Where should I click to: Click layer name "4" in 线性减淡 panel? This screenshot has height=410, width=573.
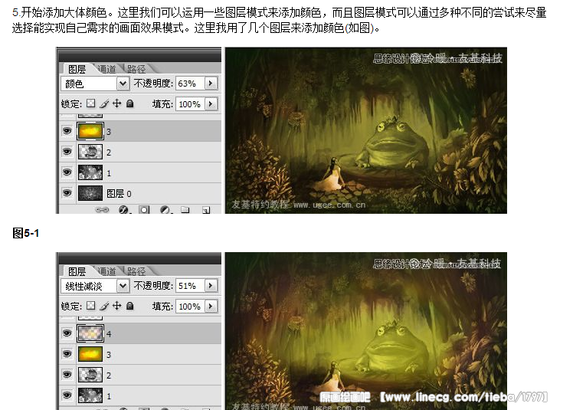coord(109,333)
